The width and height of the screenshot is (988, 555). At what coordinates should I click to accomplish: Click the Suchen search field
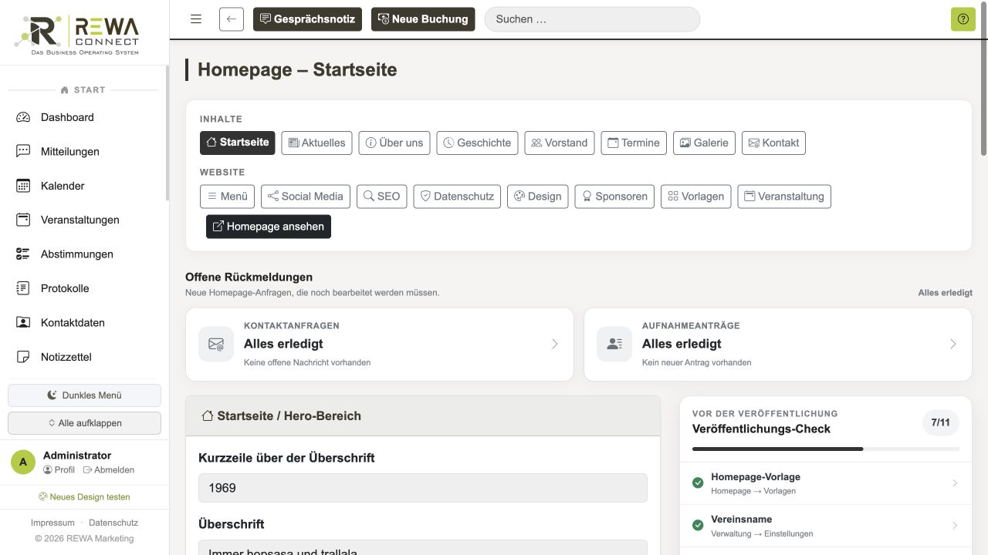[x=592, y=19]
